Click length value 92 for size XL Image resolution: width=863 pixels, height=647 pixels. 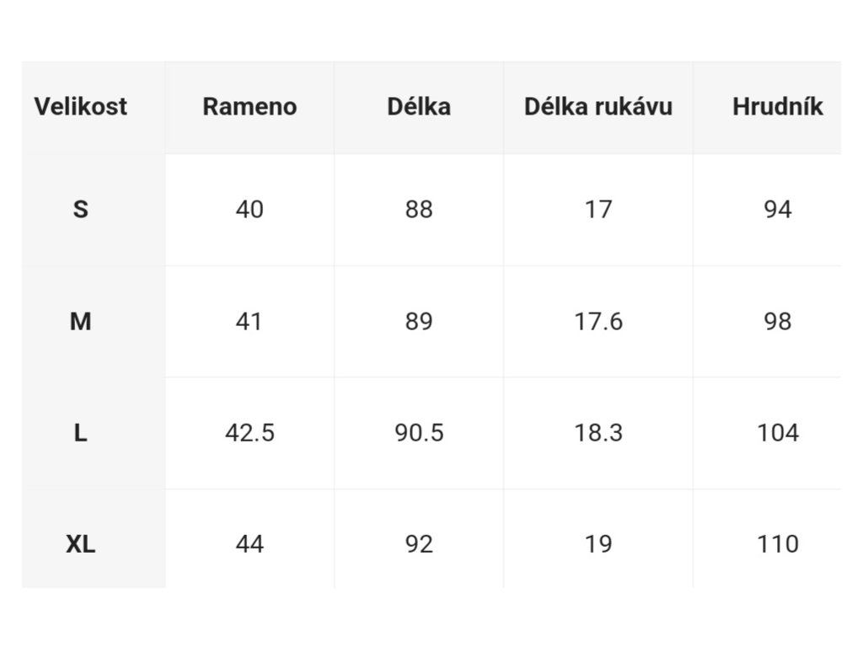419,544
